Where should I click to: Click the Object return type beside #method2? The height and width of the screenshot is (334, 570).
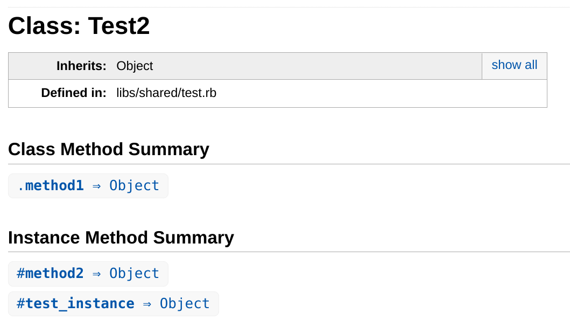coord(134,274)
